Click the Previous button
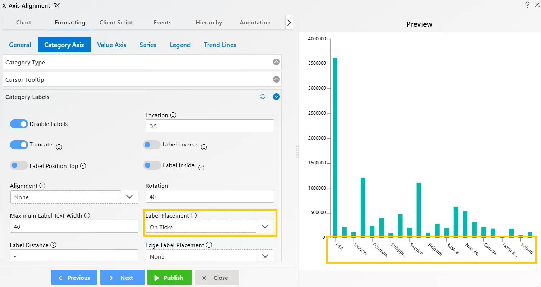The image size is (541, 287). coord(74,278)
